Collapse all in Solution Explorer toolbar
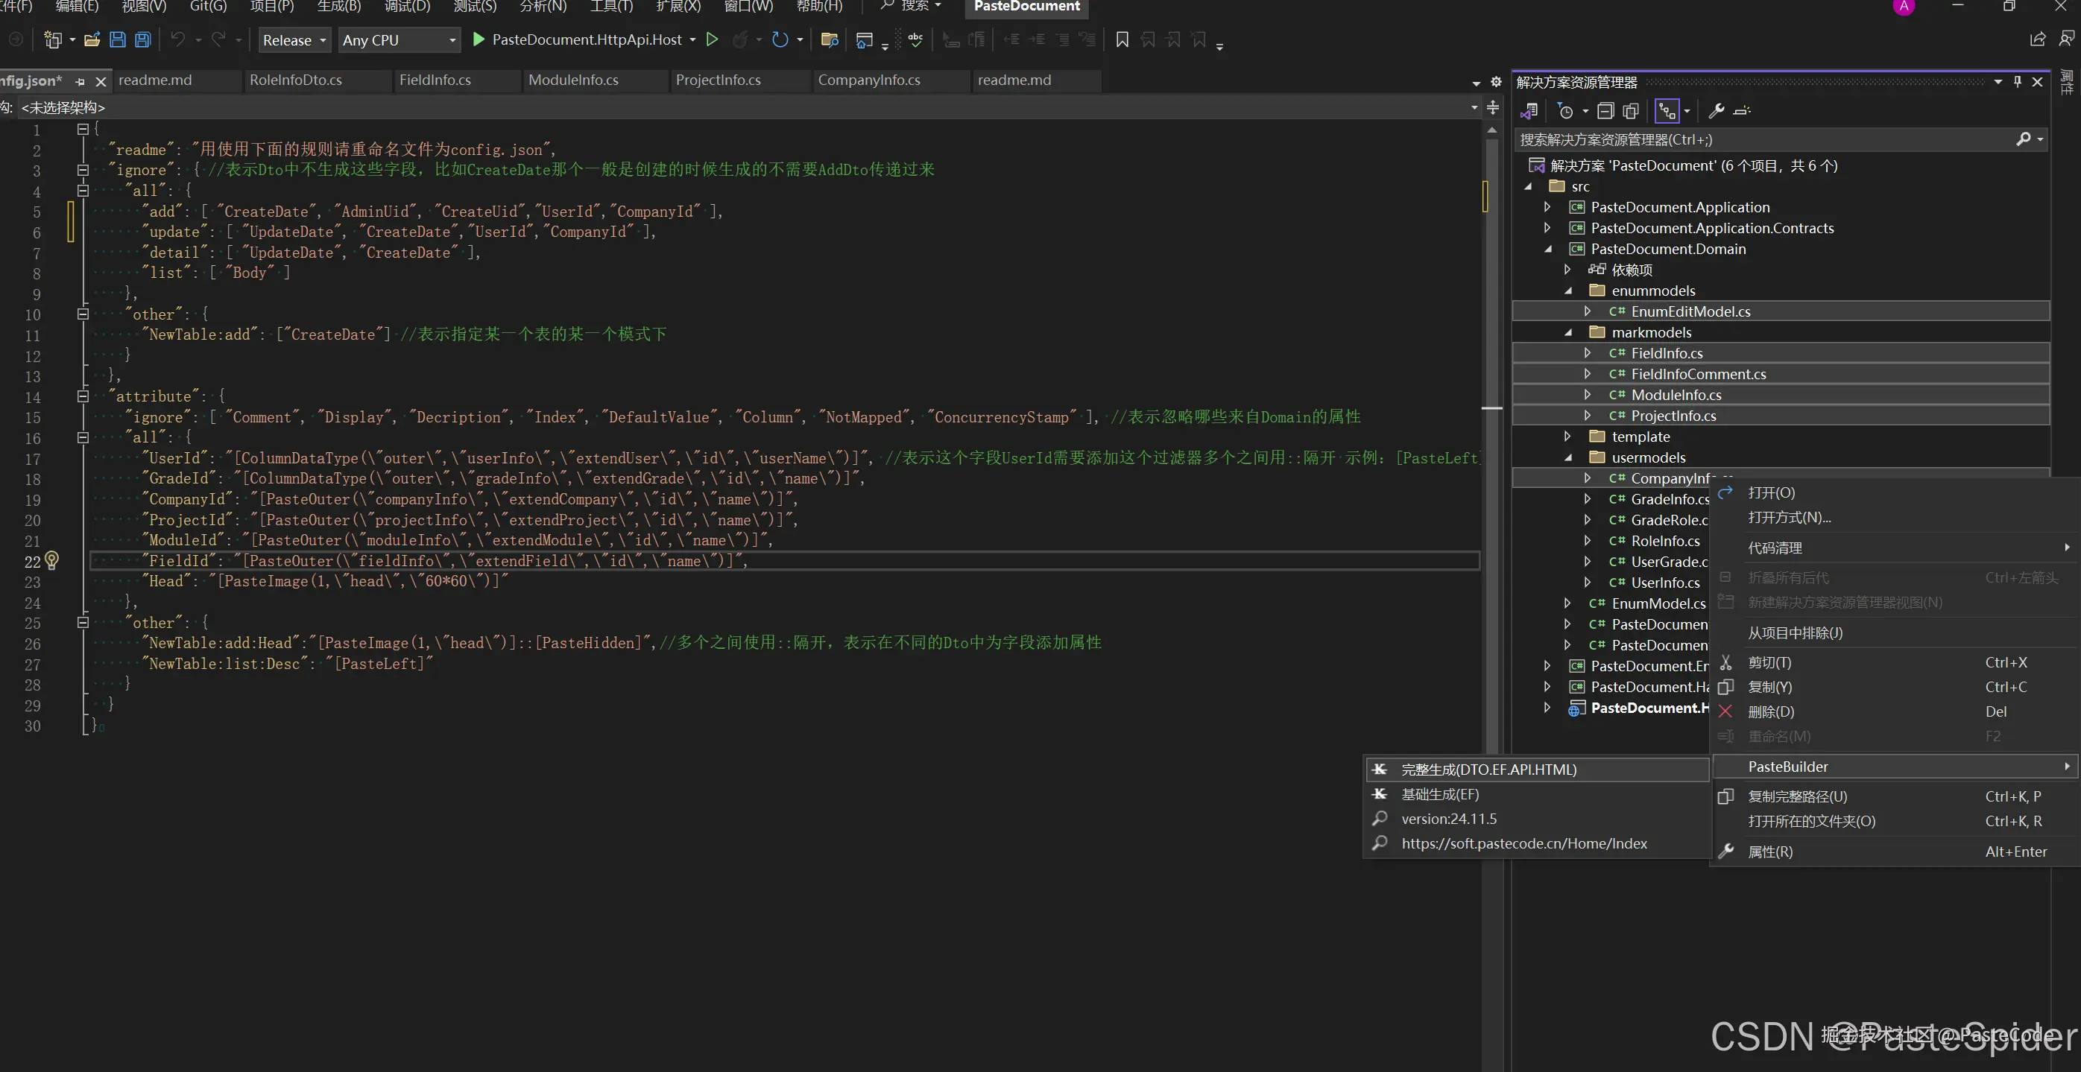Image resolution: width=2081 pixels, height=1072 pixels. [1605, 110]
